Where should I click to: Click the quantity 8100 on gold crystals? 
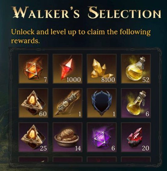(108, 80)
